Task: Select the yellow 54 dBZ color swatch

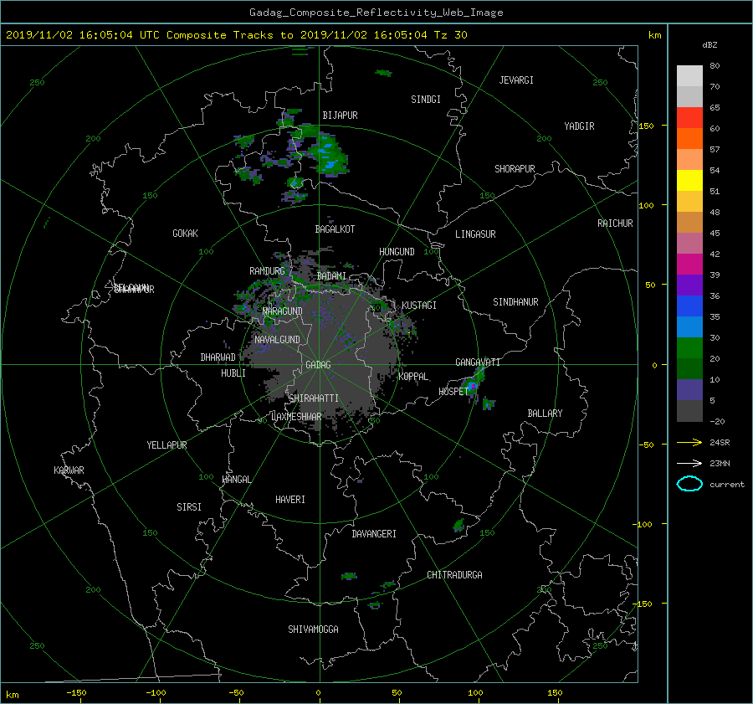Action: [x=689, y=180]
